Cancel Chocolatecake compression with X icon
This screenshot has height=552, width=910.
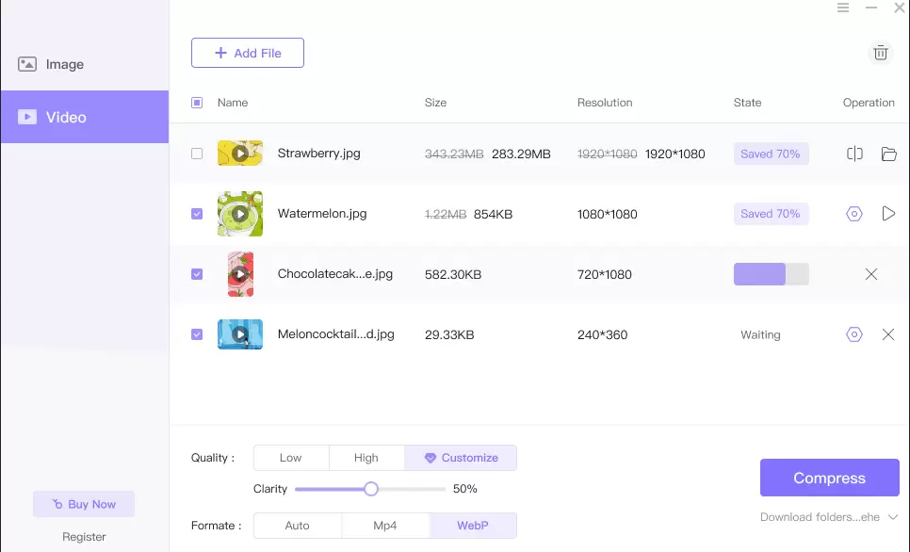pos(871,274)
